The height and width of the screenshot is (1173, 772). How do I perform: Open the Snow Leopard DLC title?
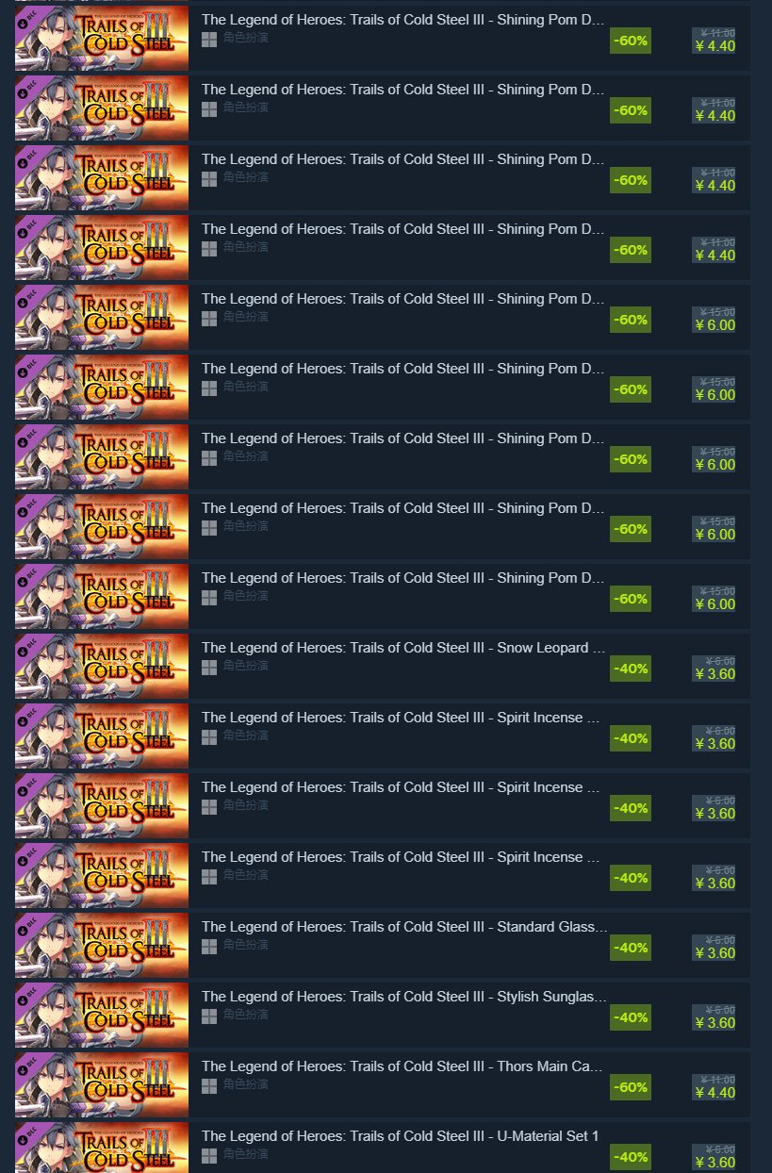[403, 648]
